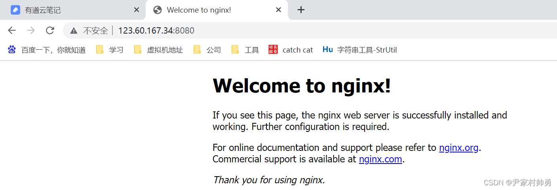This screenshot has width=557, height=190.
Task: Click the 有道云笔记 tab favicon
Action: tap(15, 10)
